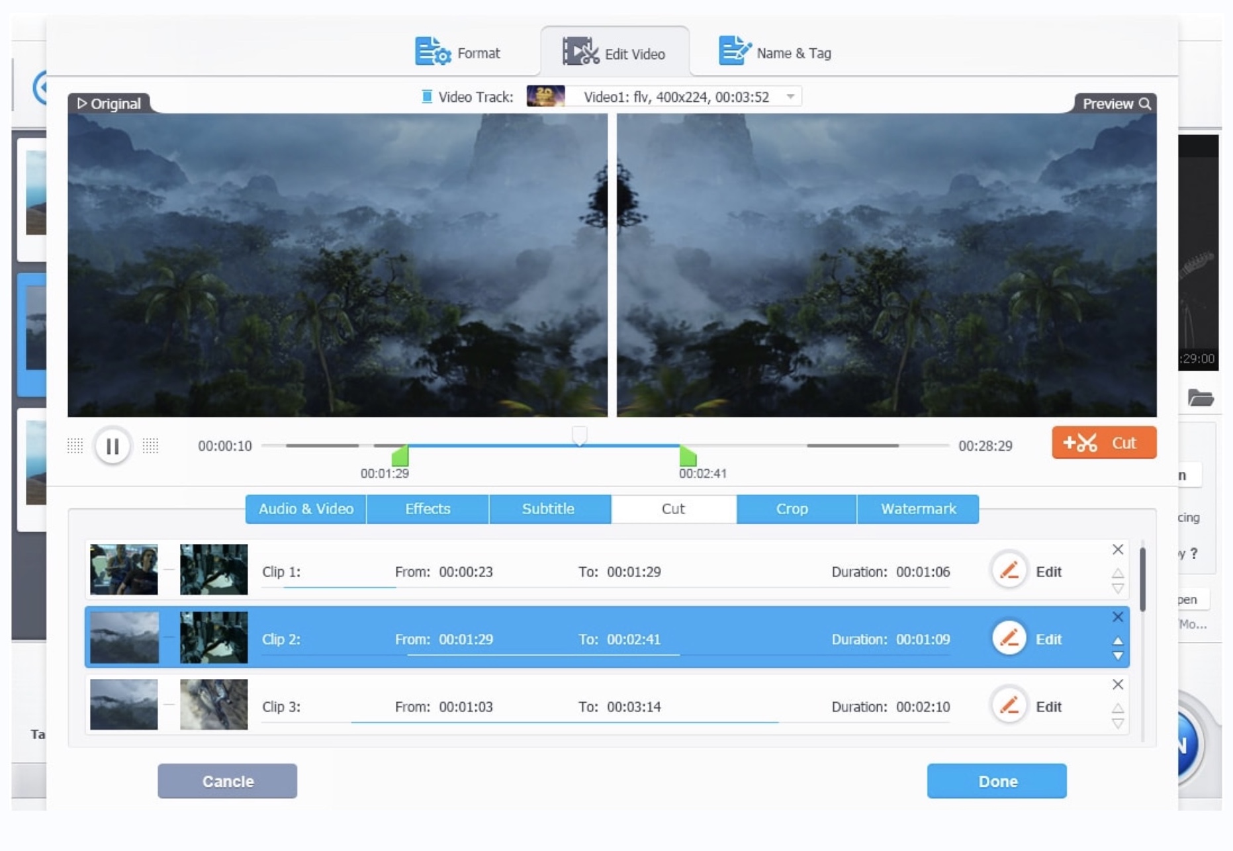Viewport: 1233px width, 851px height.
Task: Move Clip 3 up with the arrow
Action: (x=1118, y=708)
